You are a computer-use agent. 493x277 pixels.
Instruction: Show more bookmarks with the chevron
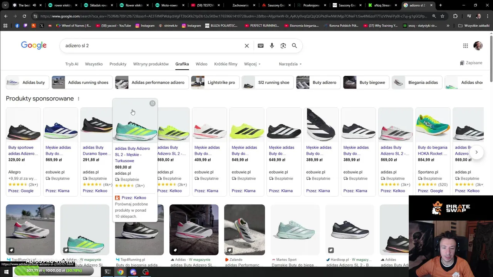click(448, 25)
